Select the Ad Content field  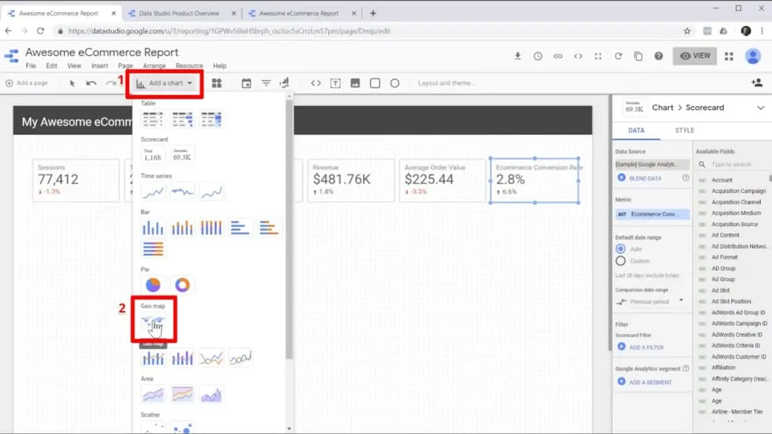725,235
